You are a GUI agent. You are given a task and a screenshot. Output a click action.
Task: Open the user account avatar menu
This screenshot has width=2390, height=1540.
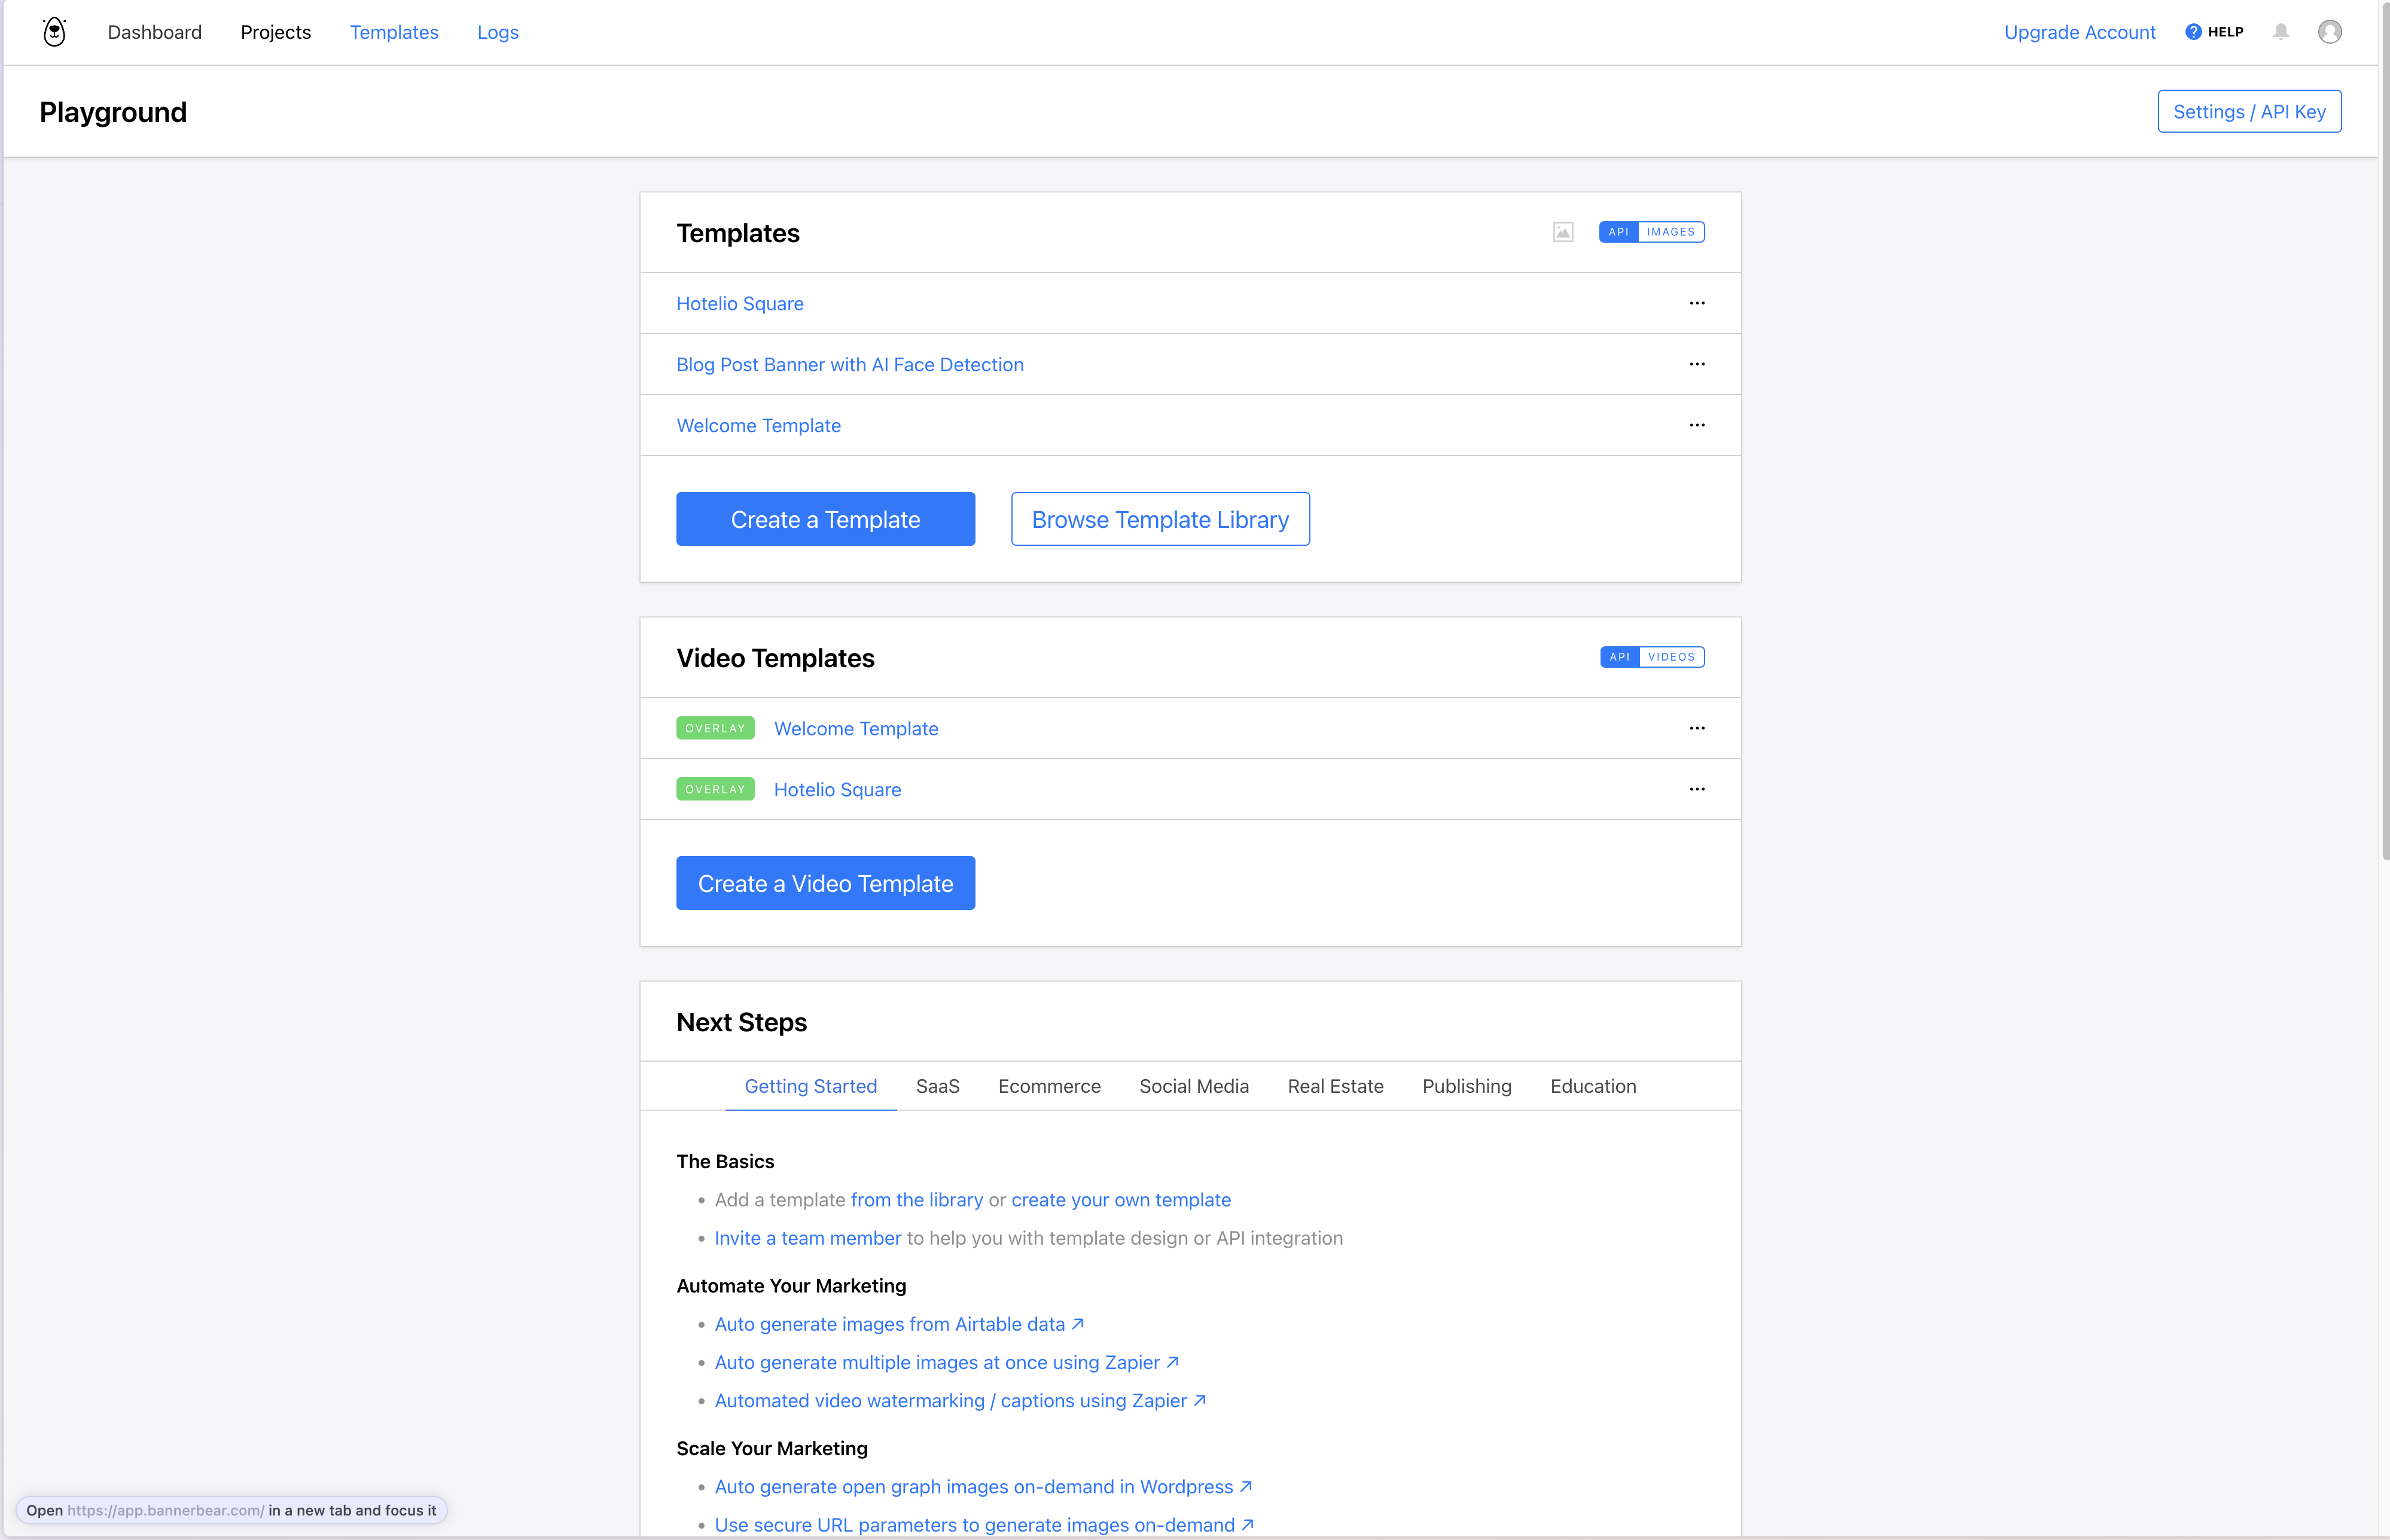(2330, 32)
